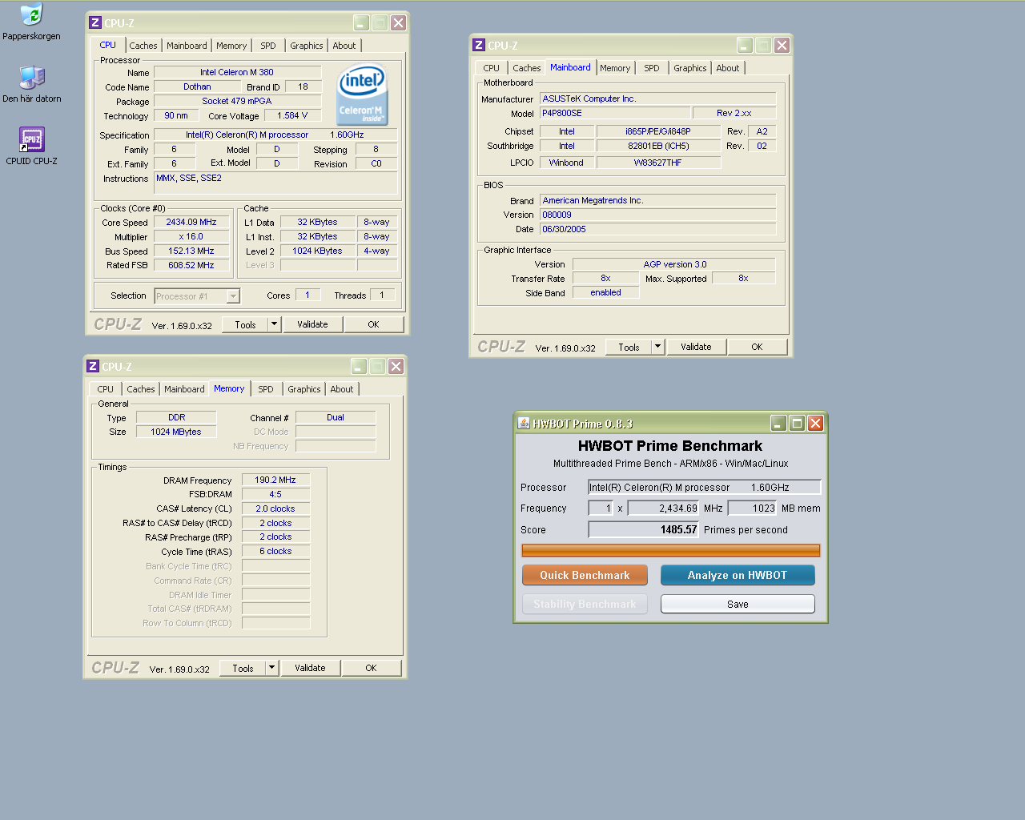
Task: Expand Tools dropdown arrow in Mainboard window
Action: coord(657,347)
